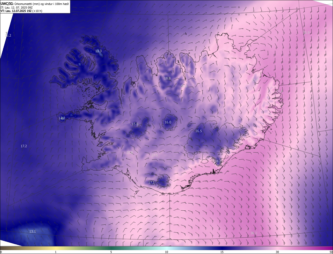Click the color scale tick label 10

[x=166, y=252]
